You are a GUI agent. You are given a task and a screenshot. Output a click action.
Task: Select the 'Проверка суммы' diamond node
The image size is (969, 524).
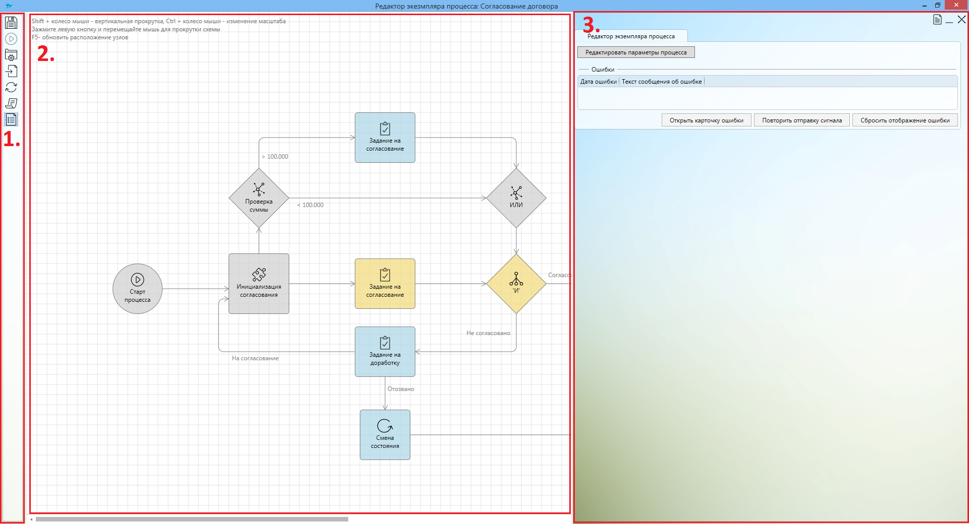click(x=259, y=198)
